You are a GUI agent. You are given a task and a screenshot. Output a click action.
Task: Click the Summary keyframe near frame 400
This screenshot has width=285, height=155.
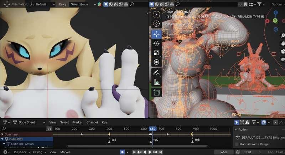[x=109, y=134]
